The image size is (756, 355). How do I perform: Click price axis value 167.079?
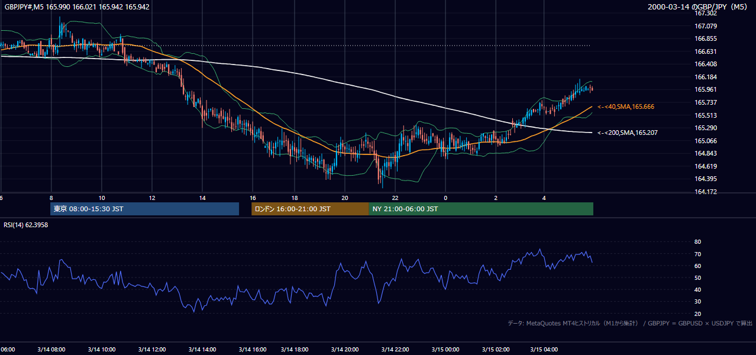pyautogui.click(x=705, y=26)
